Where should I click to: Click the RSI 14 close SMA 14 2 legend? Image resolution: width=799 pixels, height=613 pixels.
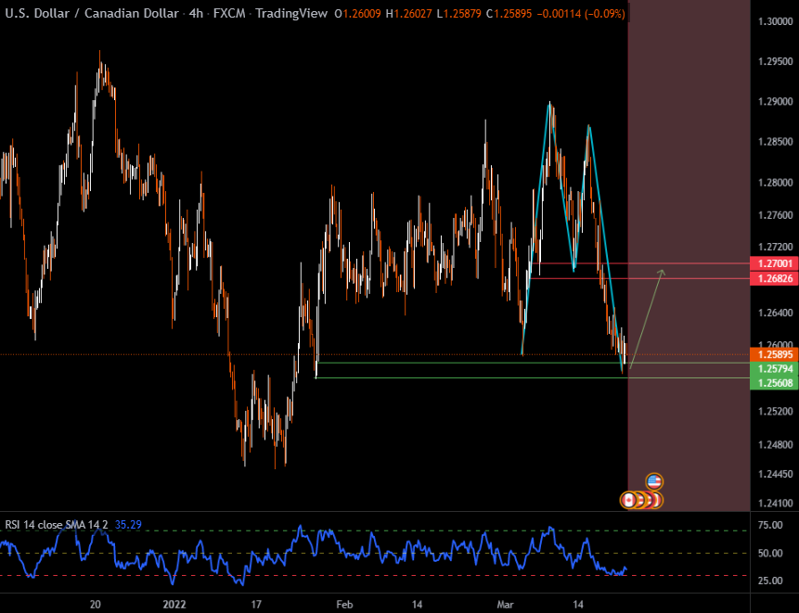pos(57,524)
